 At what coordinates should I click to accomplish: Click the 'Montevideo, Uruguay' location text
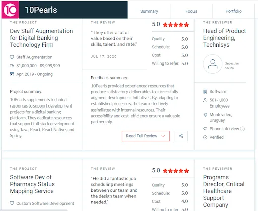click(221, 117)
